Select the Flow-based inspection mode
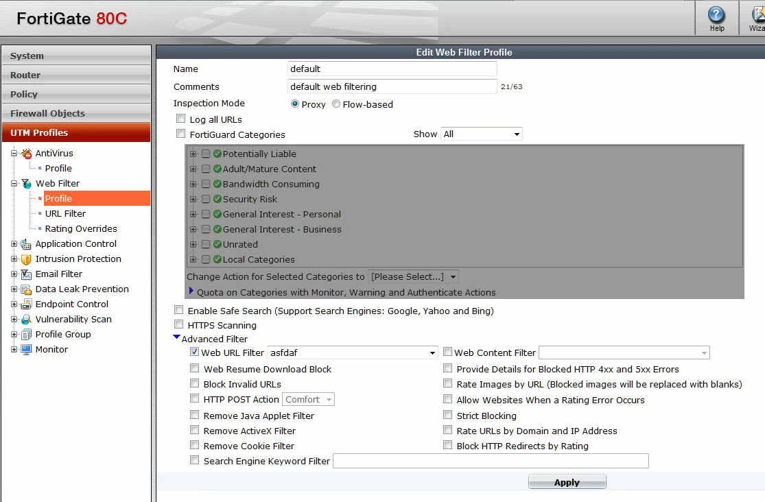This screenshot has width=765, height=502. [x=336, y=104]
